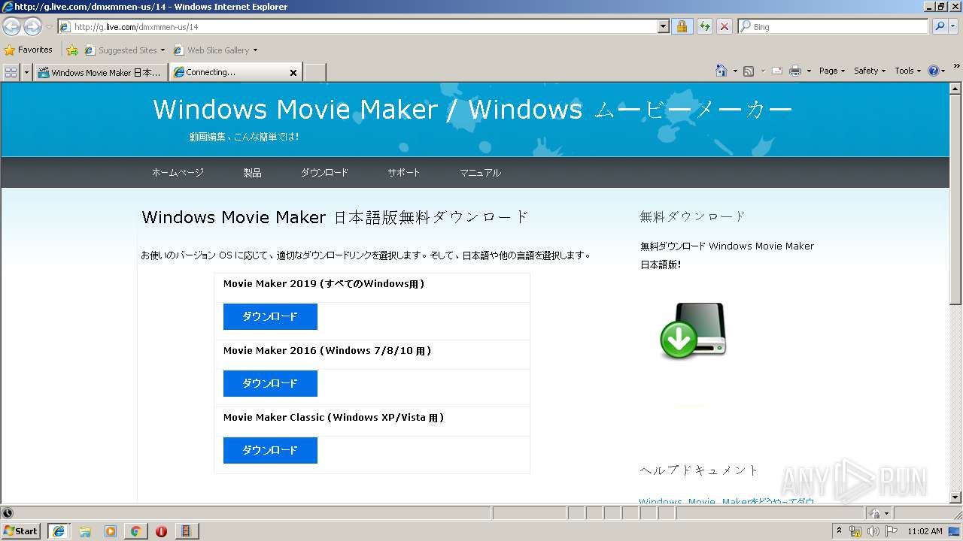Open the Tools menu
963x541 pixels.
pos(908,71)
